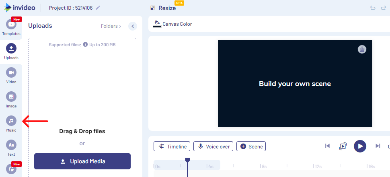Skip to previous scene

(327, 146)
